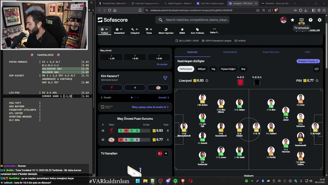328x185 pixels.
Task: Open the help question mark icon
Action: tap(311, 20)
